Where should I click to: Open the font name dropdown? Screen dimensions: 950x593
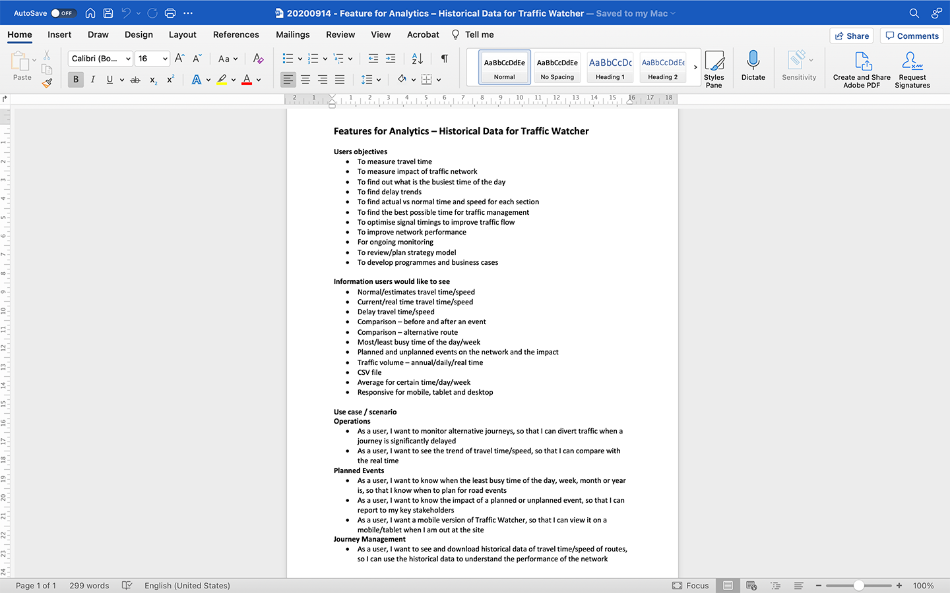click(128, 59)
